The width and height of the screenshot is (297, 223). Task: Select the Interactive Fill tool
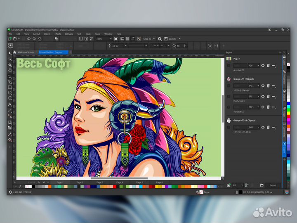[x=10, y=140]
